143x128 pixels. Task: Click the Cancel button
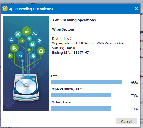pyautogui.click(x=126, y=121)
